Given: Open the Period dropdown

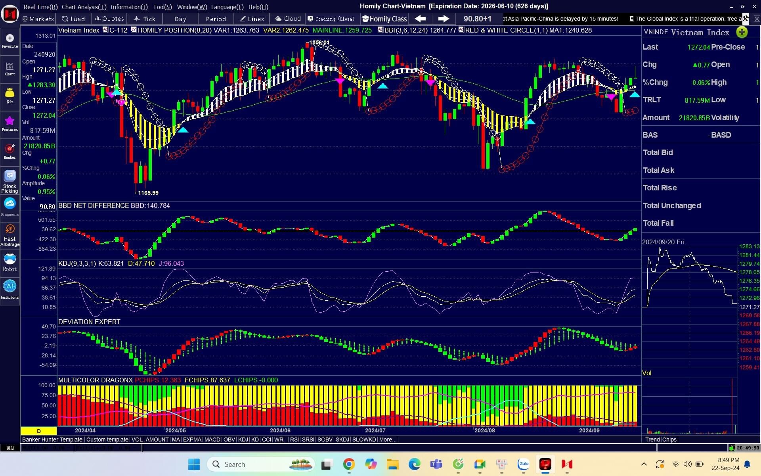Looking at the screenshot, I should coord(216,19).
